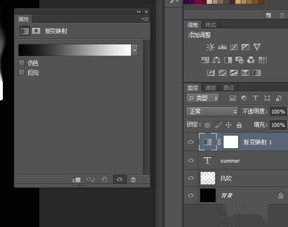Open the gradient picker dropdown arrow

pos(135,50)
